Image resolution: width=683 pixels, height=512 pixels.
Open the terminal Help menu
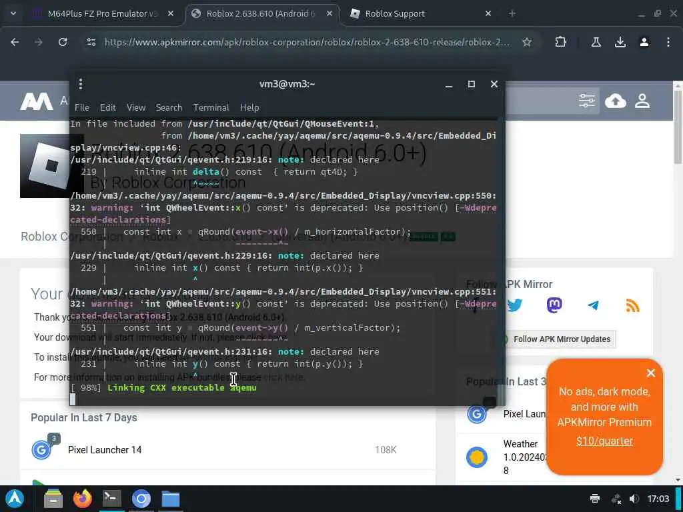[x=249, y=107]
